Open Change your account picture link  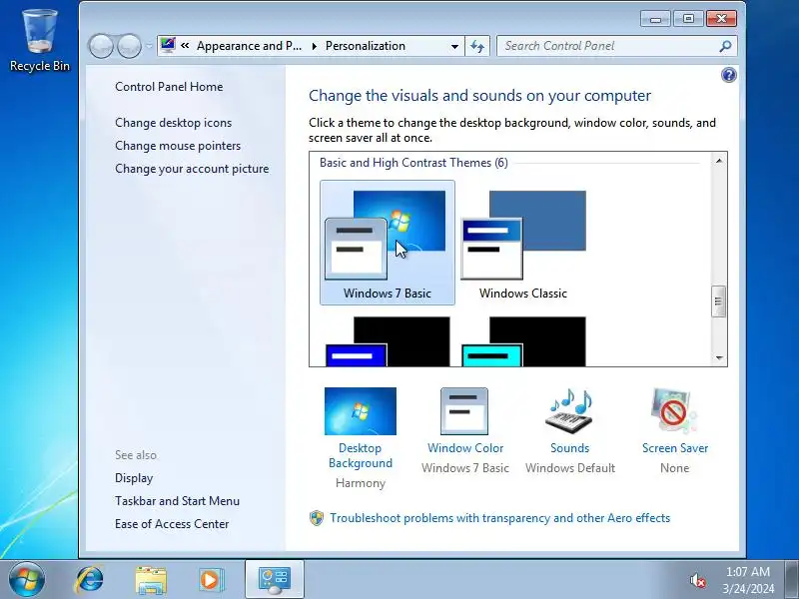(192, 169)
